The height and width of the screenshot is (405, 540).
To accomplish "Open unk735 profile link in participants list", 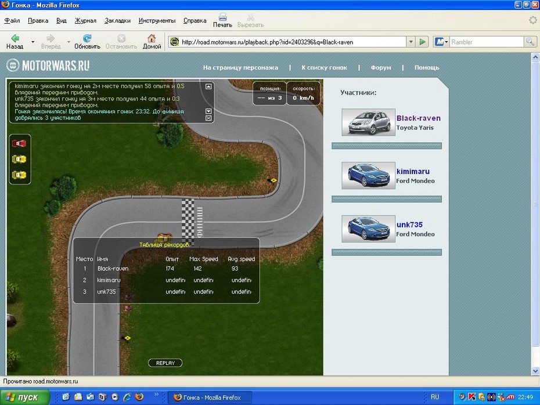I will click(x=409, y=225).
